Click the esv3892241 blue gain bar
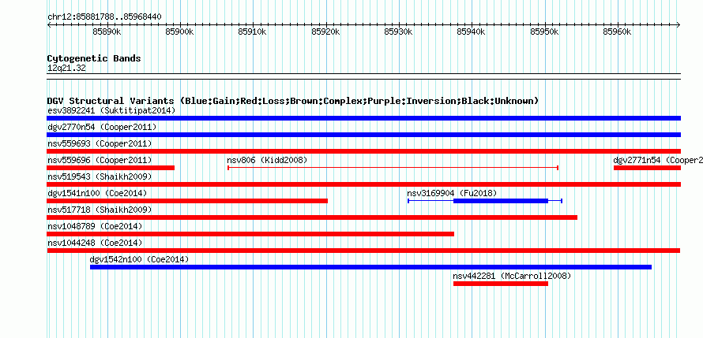 tap(363, 118)
